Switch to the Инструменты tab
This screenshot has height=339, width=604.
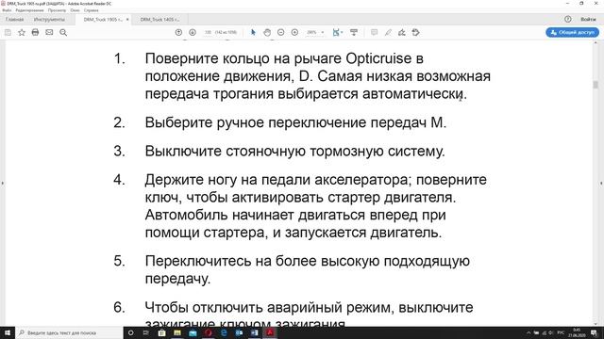click(49, 19)
